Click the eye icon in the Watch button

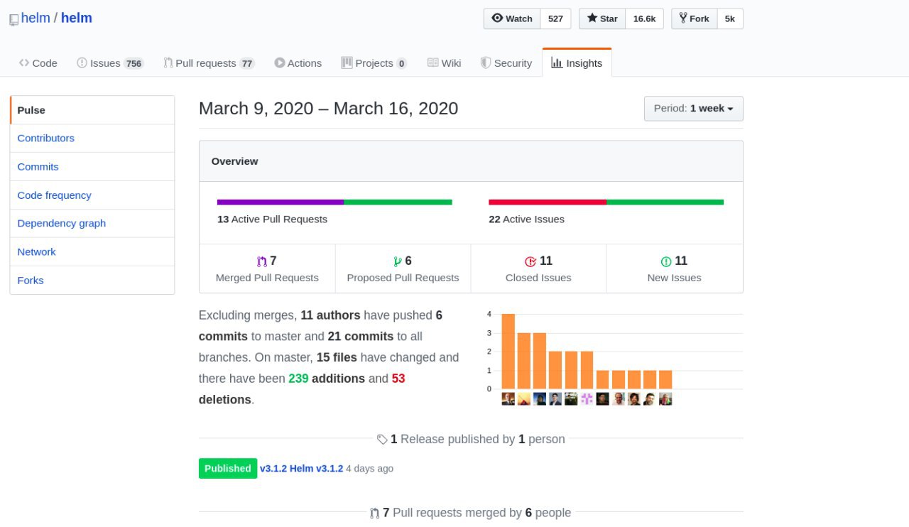[x=497, y=18]
